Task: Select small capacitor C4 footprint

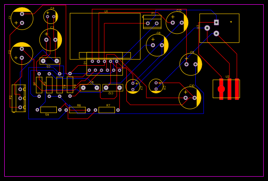Action: (51, 16)
